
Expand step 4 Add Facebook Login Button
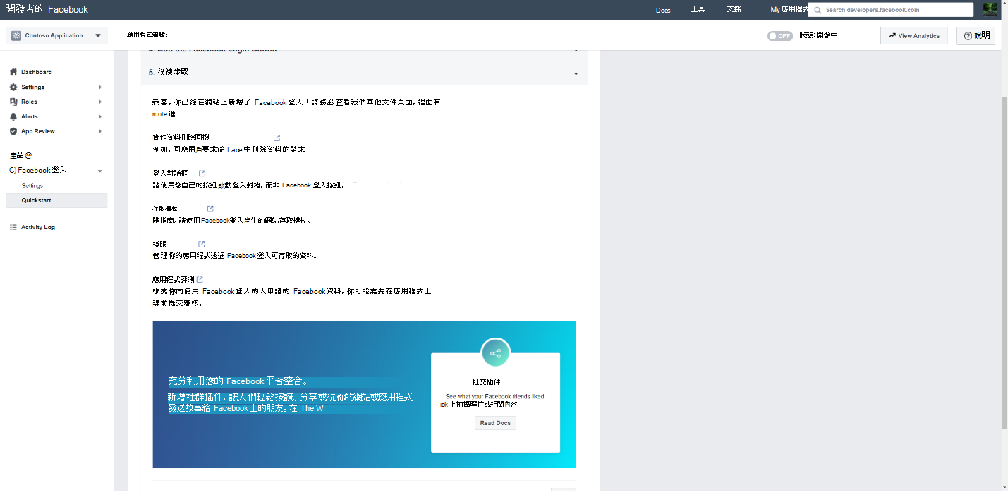click(x=364, y=52)
